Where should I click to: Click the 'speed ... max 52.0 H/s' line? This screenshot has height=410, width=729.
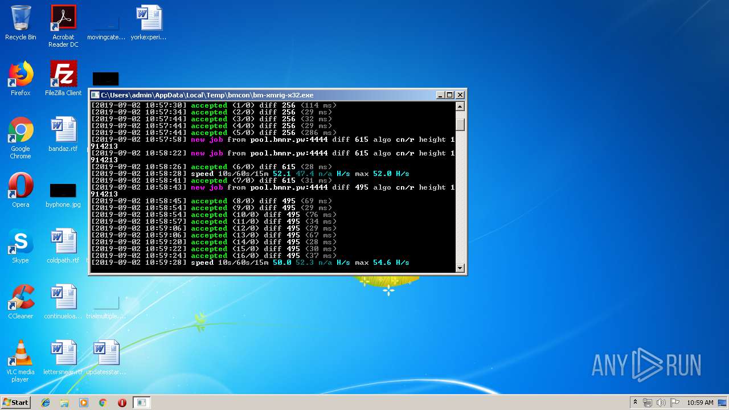250,174
